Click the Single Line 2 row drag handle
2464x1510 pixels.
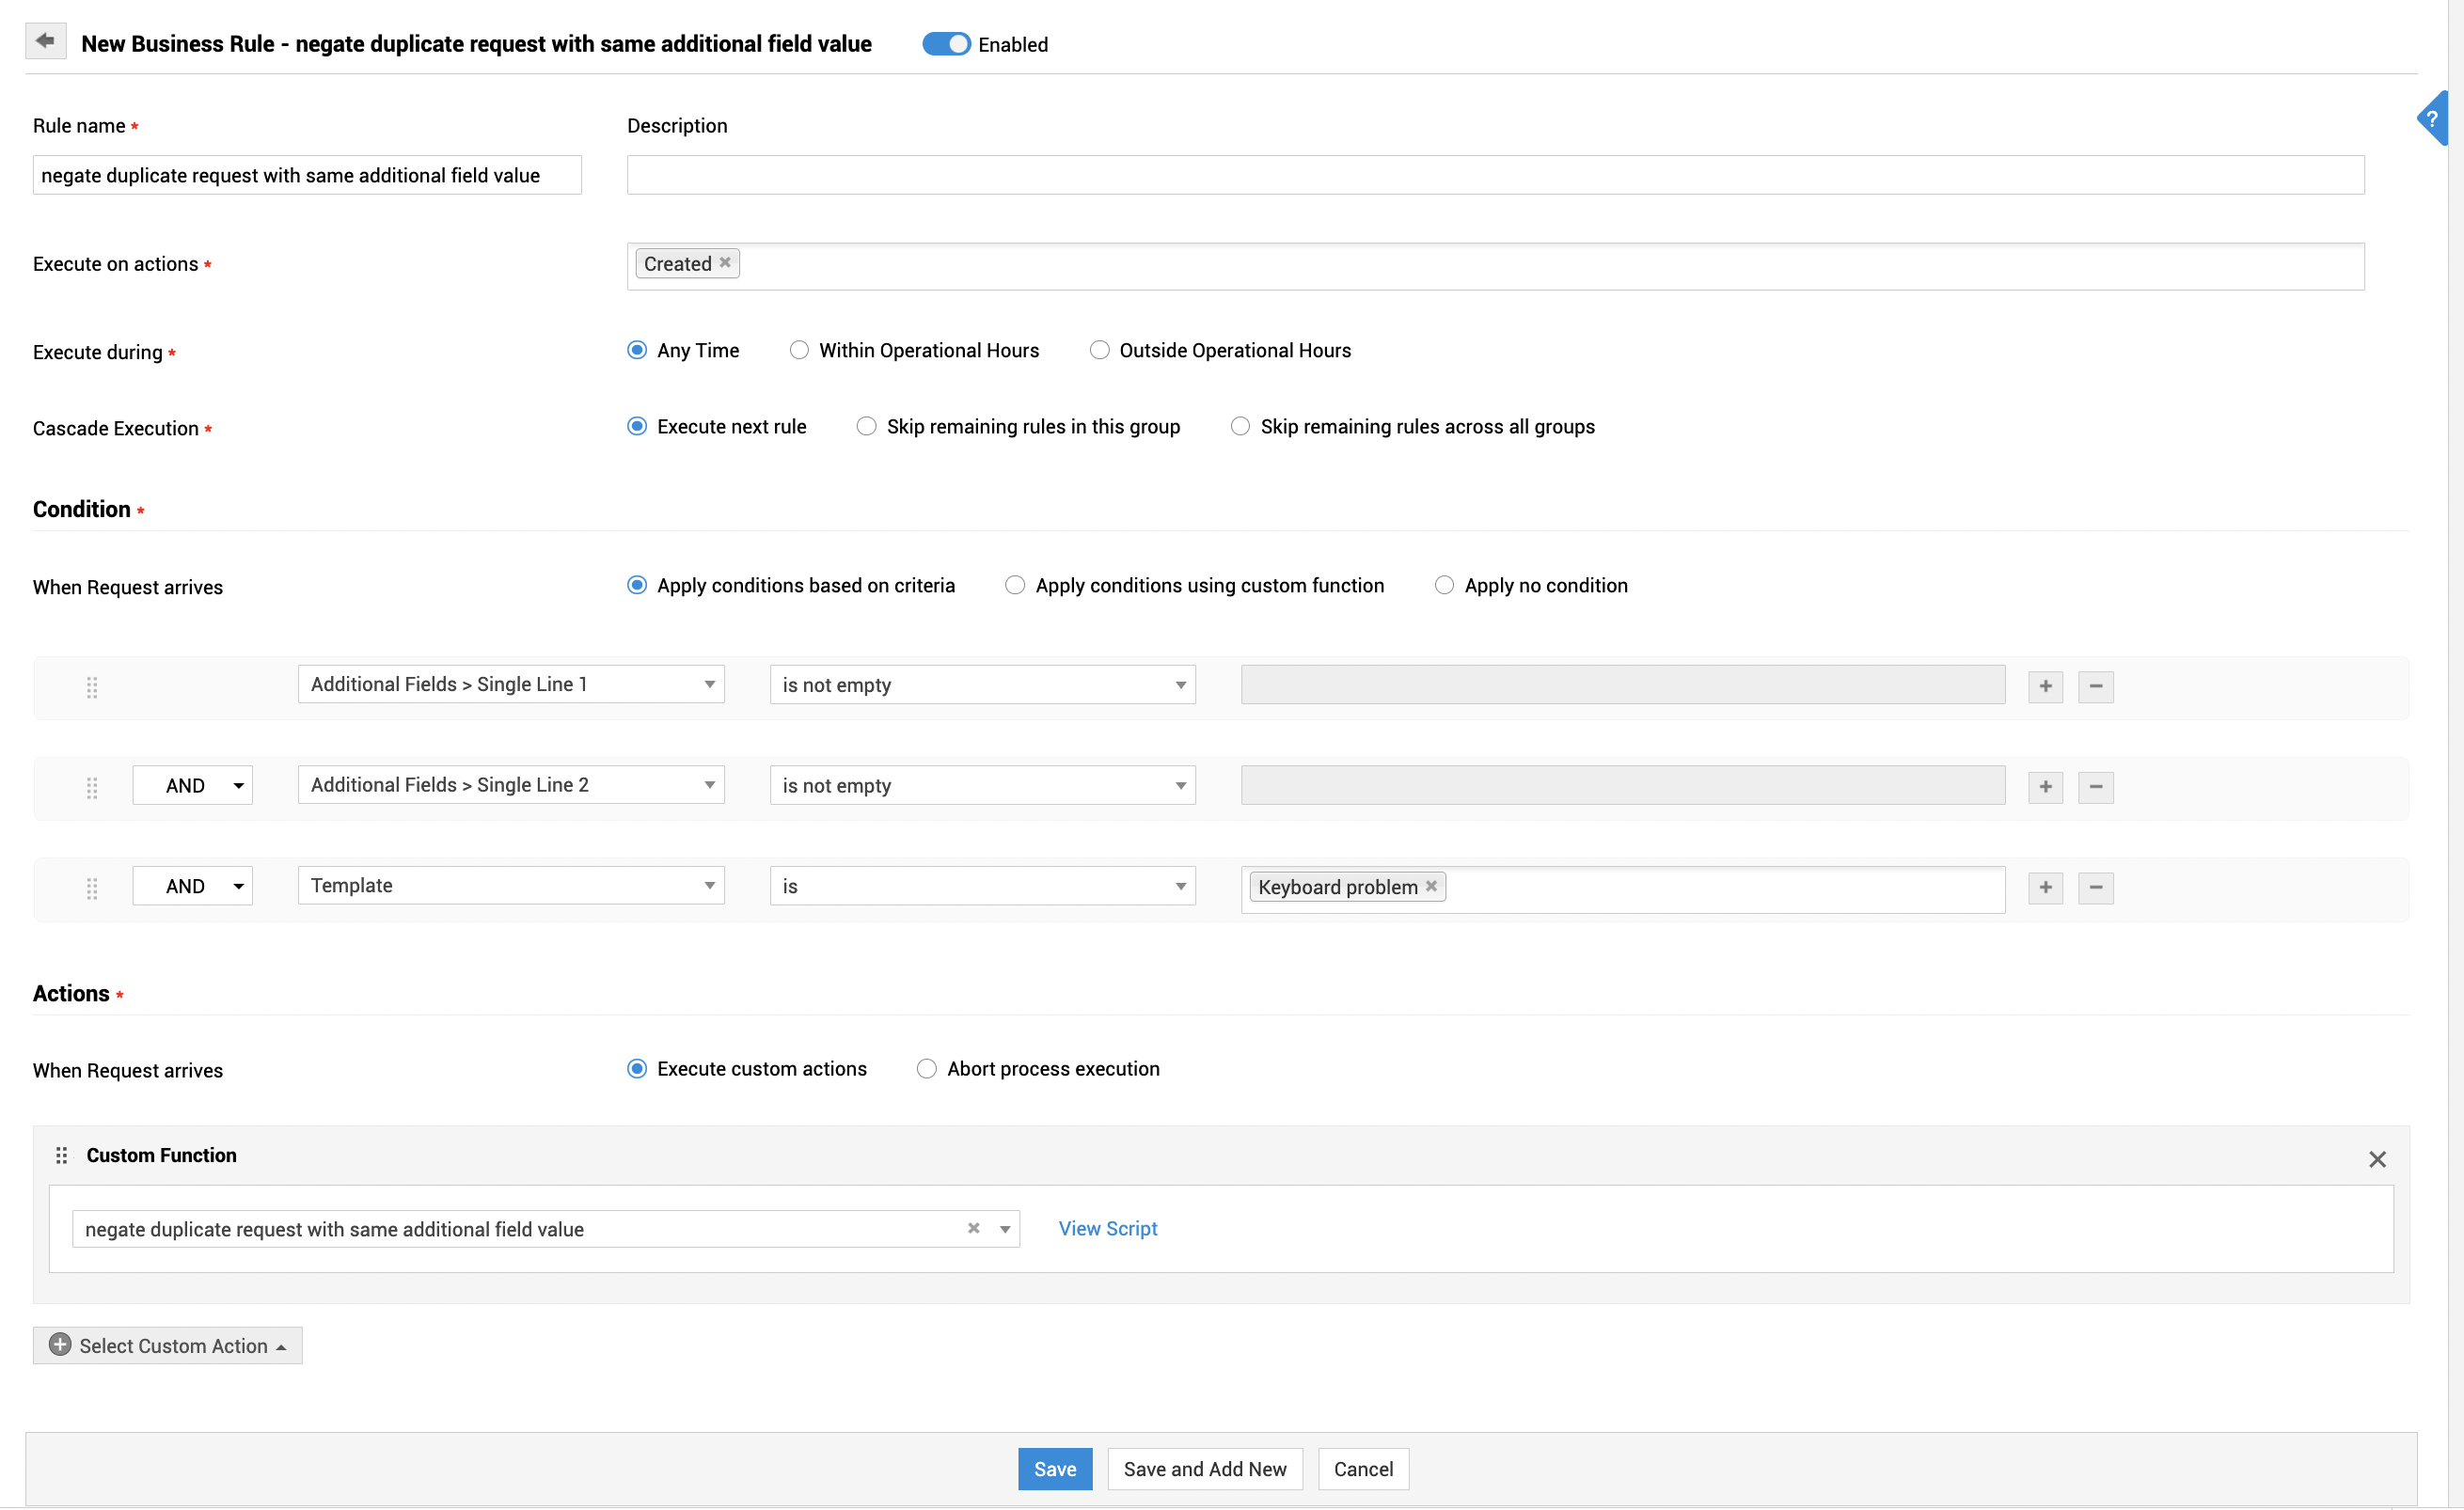92,787
